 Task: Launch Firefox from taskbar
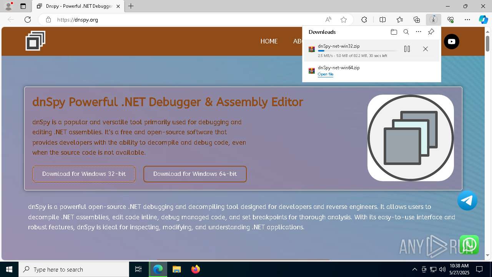[x=195, y=269]
